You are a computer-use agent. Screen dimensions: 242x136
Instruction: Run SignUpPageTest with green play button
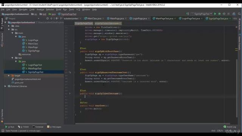[215, 14]
